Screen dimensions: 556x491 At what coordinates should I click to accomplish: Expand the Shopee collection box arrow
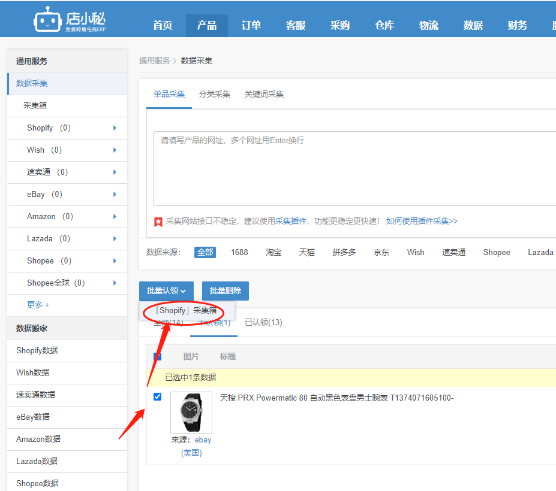click(115, 261)
